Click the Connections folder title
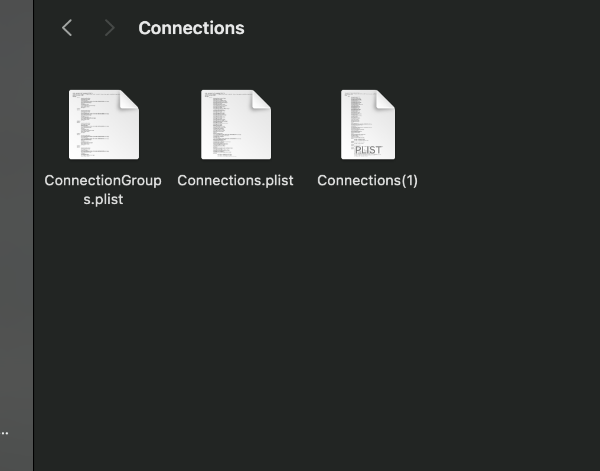 191,27
